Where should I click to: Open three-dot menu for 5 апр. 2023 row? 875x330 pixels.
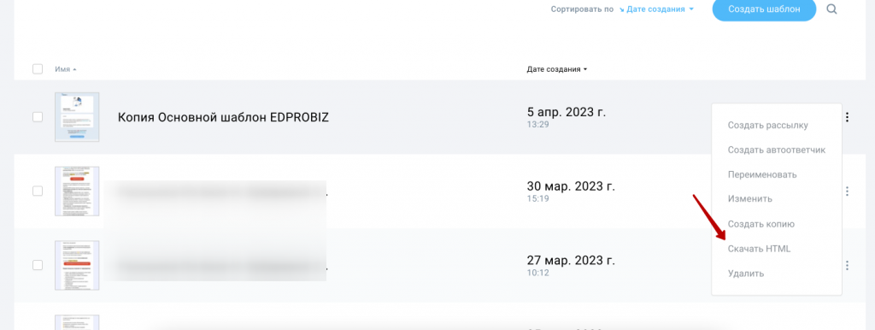847,117
